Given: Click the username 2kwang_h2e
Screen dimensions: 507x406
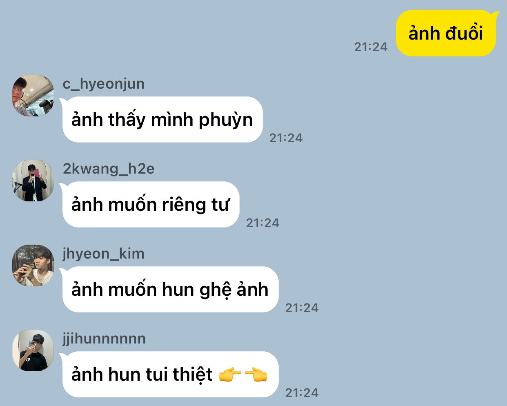Looking at the screenshot, I should coord(109,169).
